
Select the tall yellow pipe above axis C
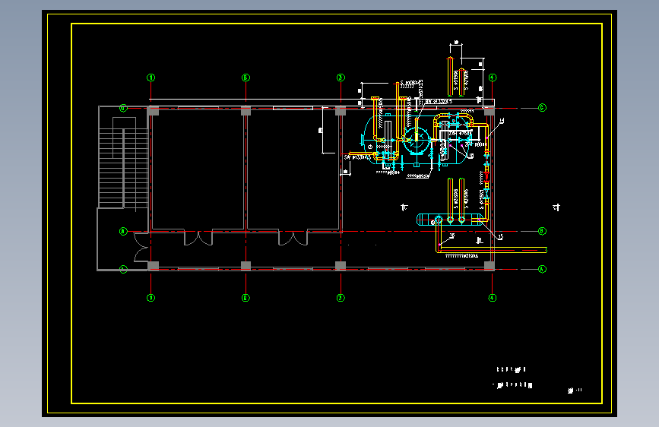point(450,76)
